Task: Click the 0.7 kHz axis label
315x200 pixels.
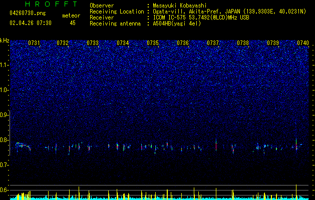Action: [4, 165]
